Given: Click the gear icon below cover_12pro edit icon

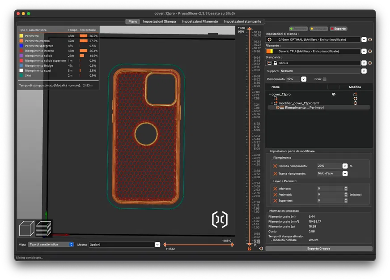Looking at the screenshot, I should click(356, 99).
